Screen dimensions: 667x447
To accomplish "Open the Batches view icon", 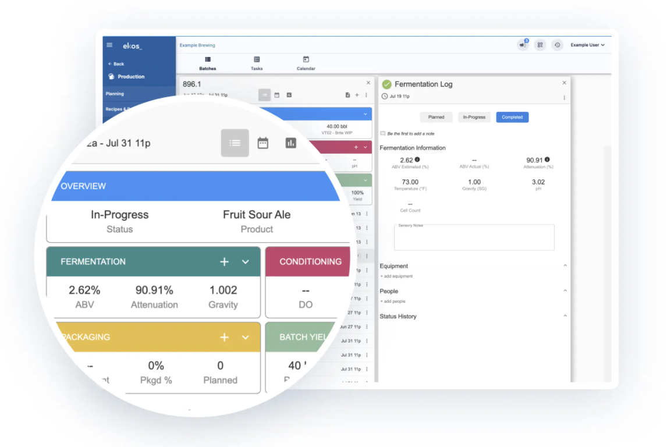I will click(x=208, y=62).
